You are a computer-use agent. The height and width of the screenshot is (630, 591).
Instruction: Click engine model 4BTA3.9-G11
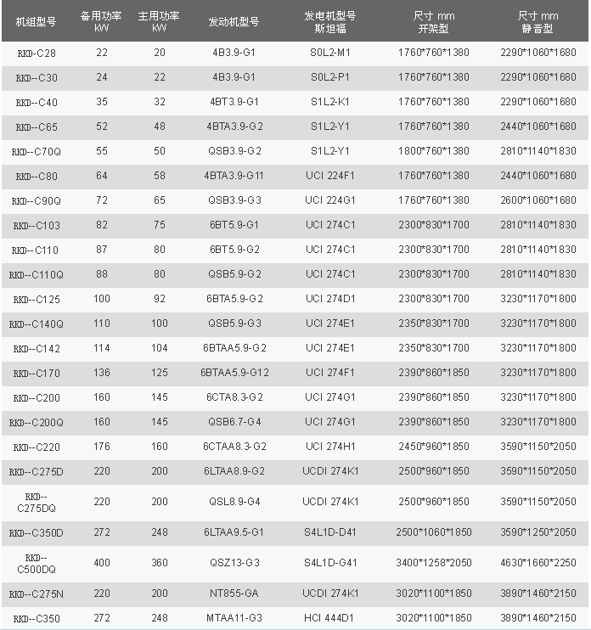[x=234, y=176]
